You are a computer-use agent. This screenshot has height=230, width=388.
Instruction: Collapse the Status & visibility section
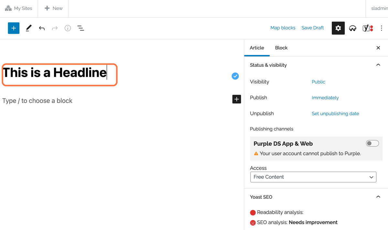click(378, 65)
